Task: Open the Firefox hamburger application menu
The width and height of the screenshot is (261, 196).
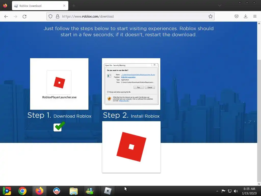Action: click(x=255, y=16)
